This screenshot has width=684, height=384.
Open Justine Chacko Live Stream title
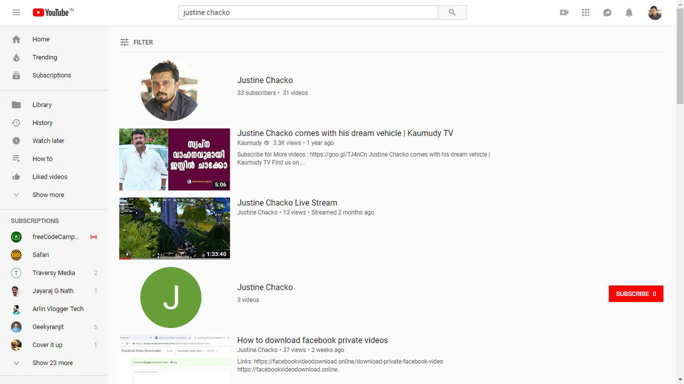coord(287,203)
